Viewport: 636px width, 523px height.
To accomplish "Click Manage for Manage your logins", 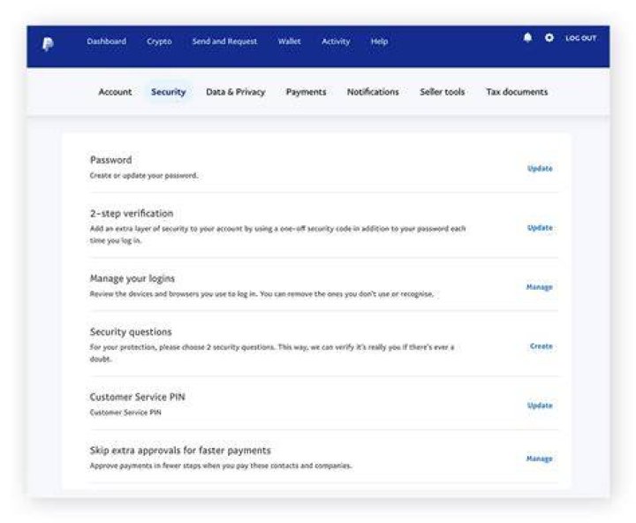I will click(x=540, y=287).
